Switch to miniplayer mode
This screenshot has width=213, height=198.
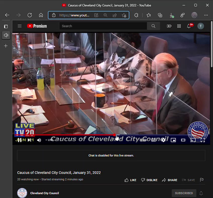click(x=173, y=140)
